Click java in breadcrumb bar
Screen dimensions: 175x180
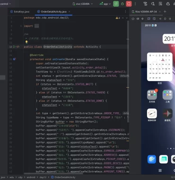coord(3,177)
